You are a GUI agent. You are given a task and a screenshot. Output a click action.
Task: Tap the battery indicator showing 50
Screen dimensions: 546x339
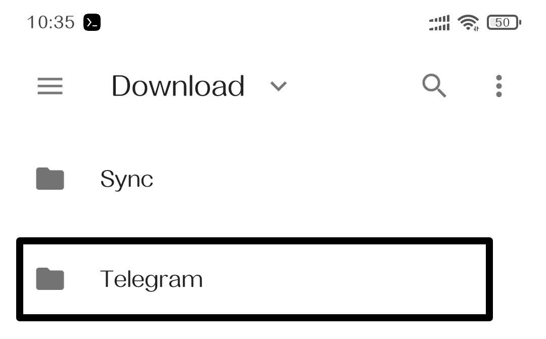504,22
